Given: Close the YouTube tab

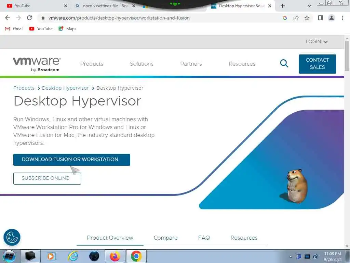Looking at the screenshot, I should coord(65,6).
